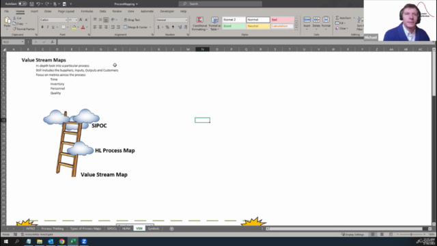
Task: Switch to the Insert ribbon tab
Action: [x=34, y=12]
